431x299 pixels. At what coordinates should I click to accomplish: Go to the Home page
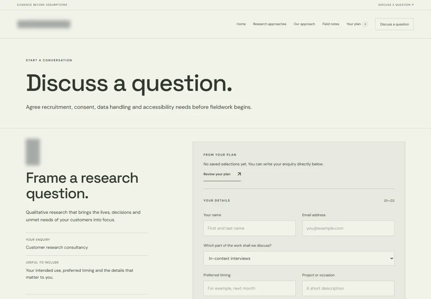[x=241, y=24]
